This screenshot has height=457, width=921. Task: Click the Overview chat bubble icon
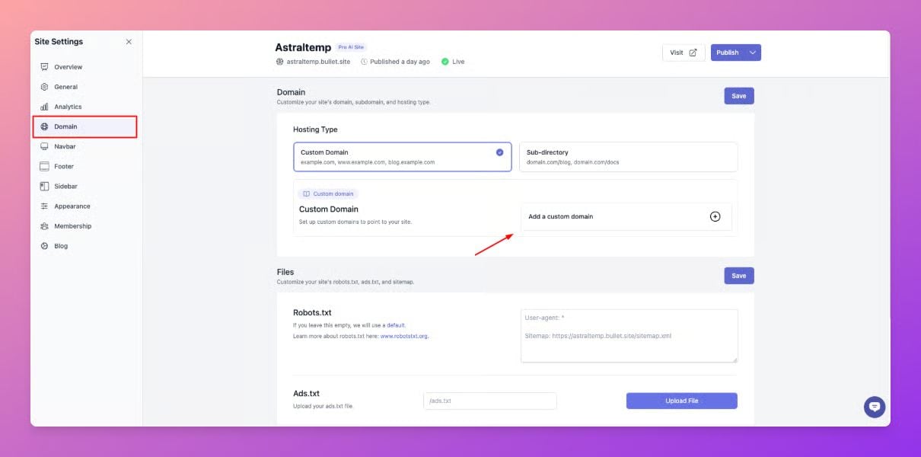tap(44, 67)
